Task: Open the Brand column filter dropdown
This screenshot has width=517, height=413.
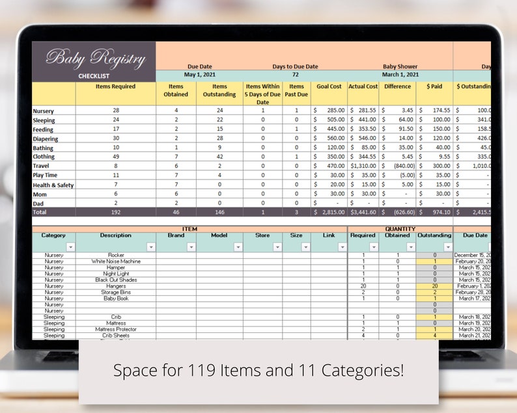Action: click(x=191, y=247)
